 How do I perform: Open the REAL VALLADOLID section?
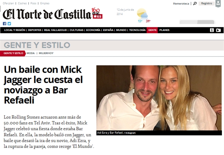(x=55, y=30)
